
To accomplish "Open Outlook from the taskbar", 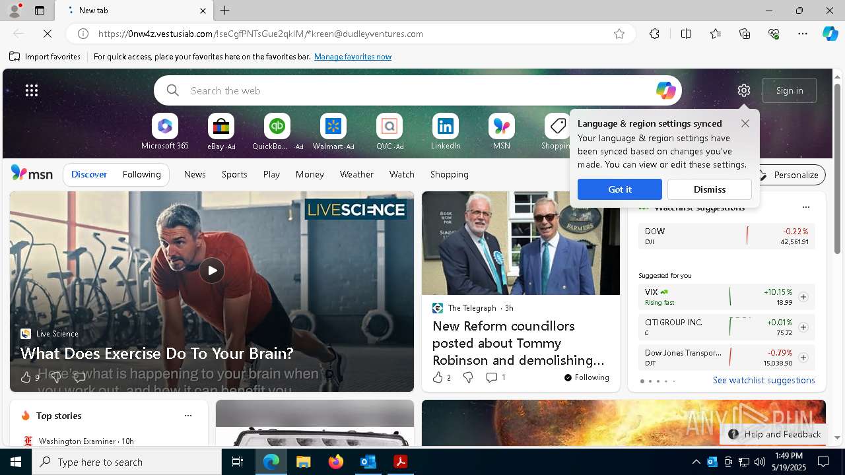I will coord(368,462).
